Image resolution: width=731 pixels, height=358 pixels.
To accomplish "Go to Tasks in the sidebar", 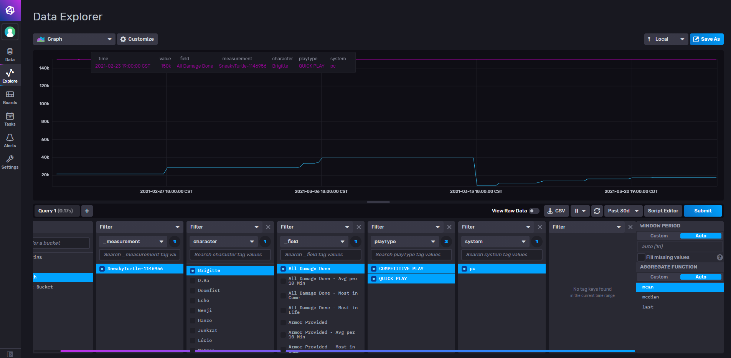I will (10, 119).
